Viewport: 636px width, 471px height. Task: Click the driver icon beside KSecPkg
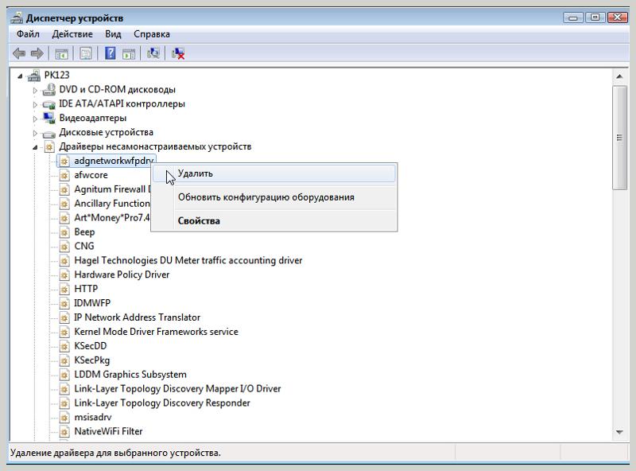[64, 360]
